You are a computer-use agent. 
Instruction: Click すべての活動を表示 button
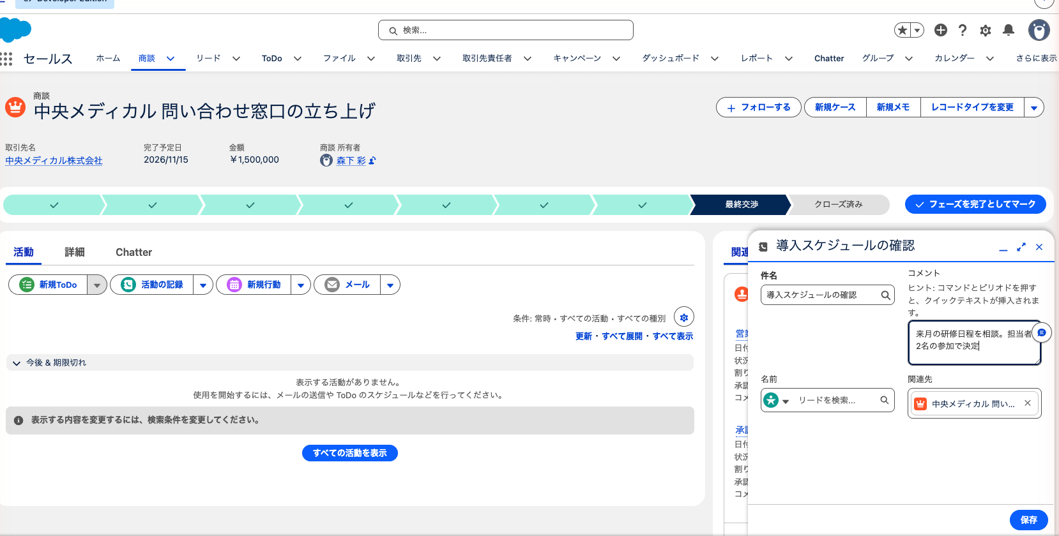350,453
